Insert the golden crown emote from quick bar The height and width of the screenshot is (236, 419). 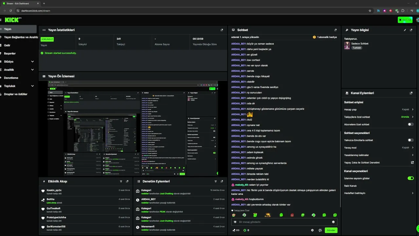(x=267, y=215)
